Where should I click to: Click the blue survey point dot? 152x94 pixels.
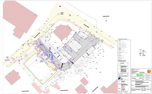60,6
